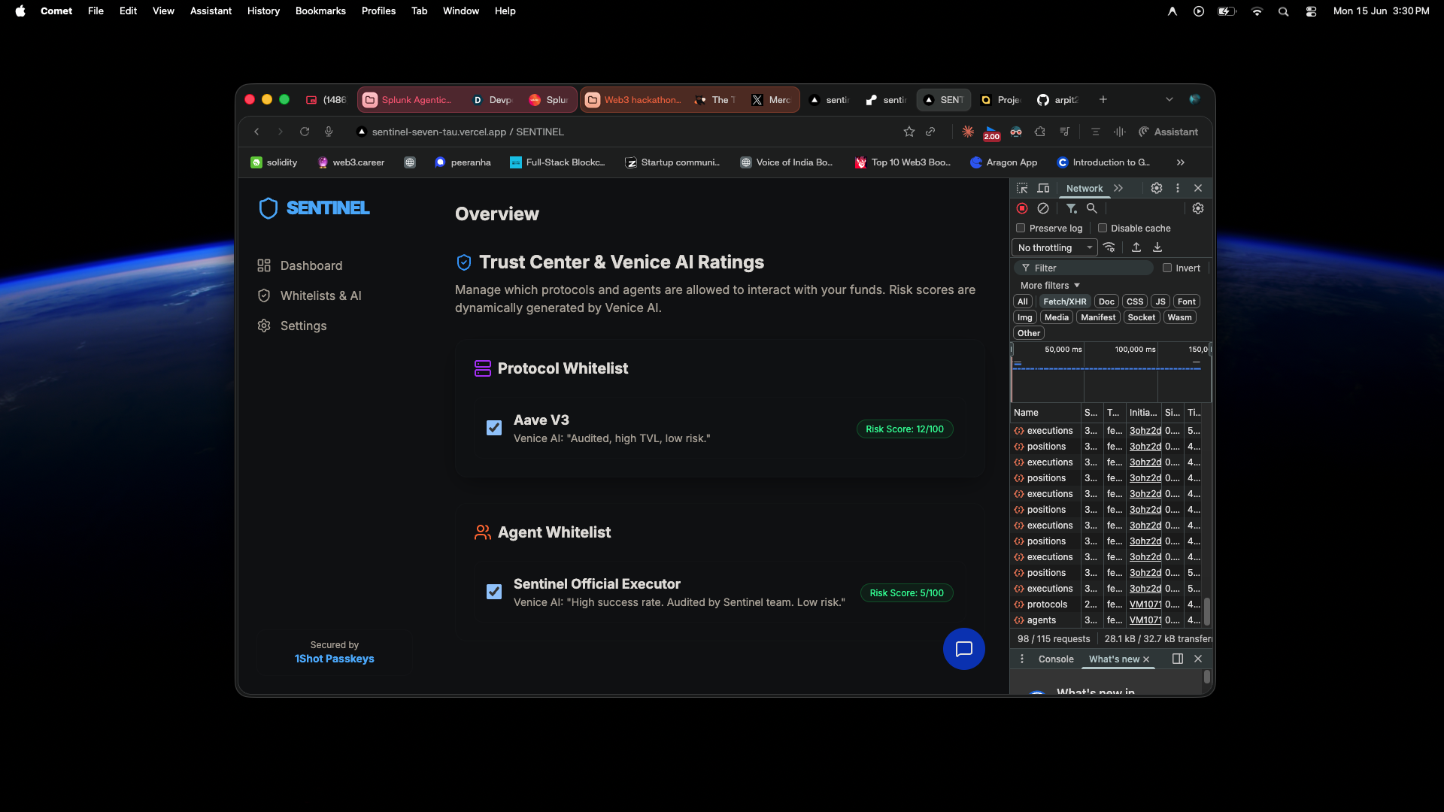The image size is (1444, 812).
Task: Toggle the DevTools device toolbar
Action: (x=1043, y=188)
